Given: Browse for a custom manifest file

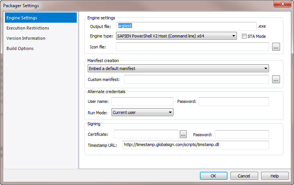Looking at the screenshot, I should click(x=276, y=79).
